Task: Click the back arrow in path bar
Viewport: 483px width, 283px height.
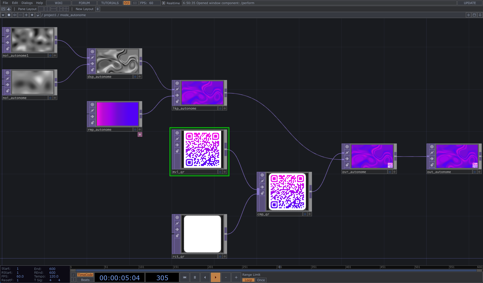Action: click(x=15, y=15)
